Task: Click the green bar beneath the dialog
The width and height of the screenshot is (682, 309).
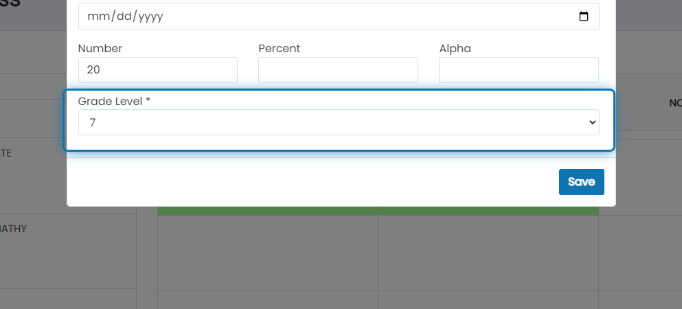Action: (x=378, y=211)
